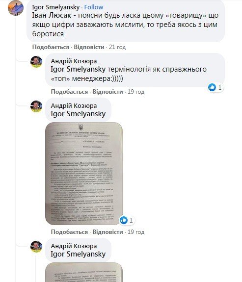
Task: Reply to Igor Smelyansky's comment via Відповісти
Action: [89, 47]
